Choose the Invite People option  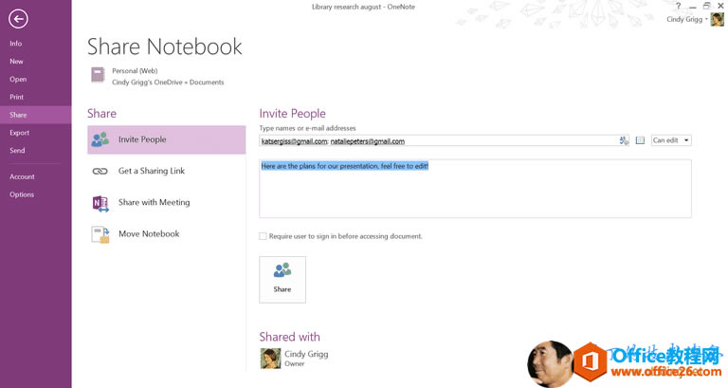point(166,139)
